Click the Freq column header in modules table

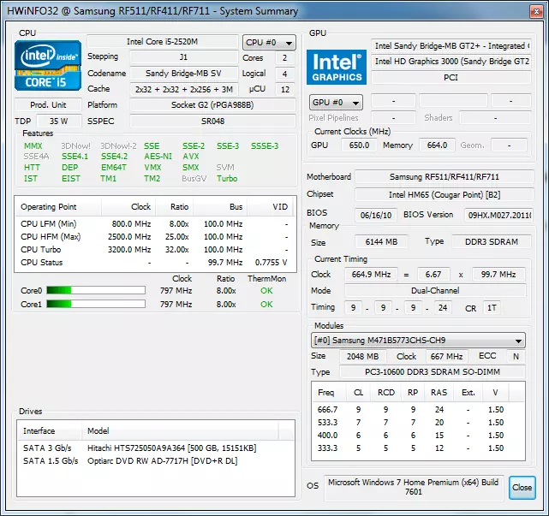pos(329,393)
